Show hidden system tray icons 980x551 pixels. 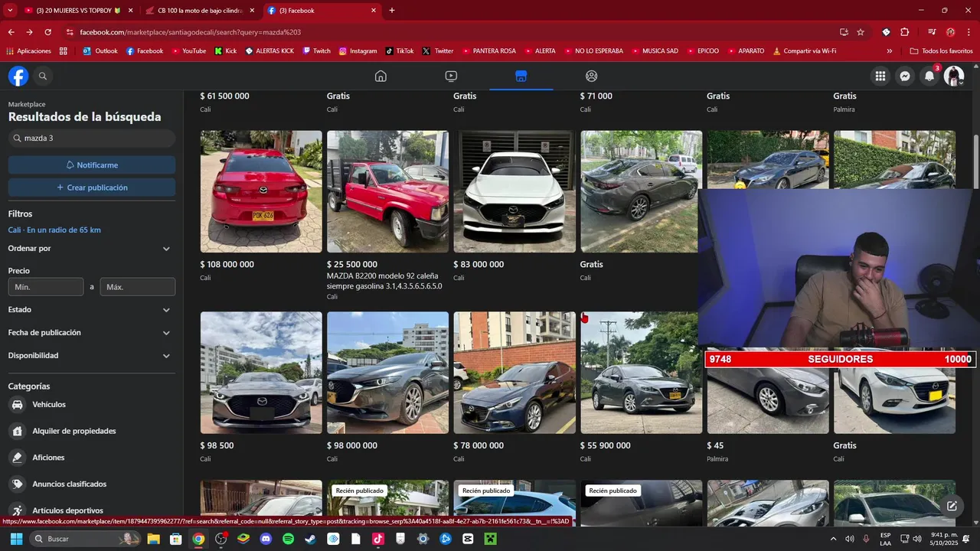tap(833, 539)
